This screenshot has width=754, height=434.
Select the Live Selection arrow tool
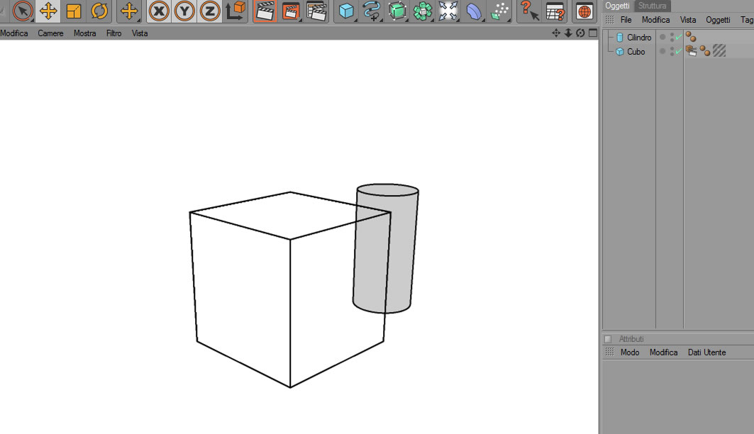coord(23,11)
